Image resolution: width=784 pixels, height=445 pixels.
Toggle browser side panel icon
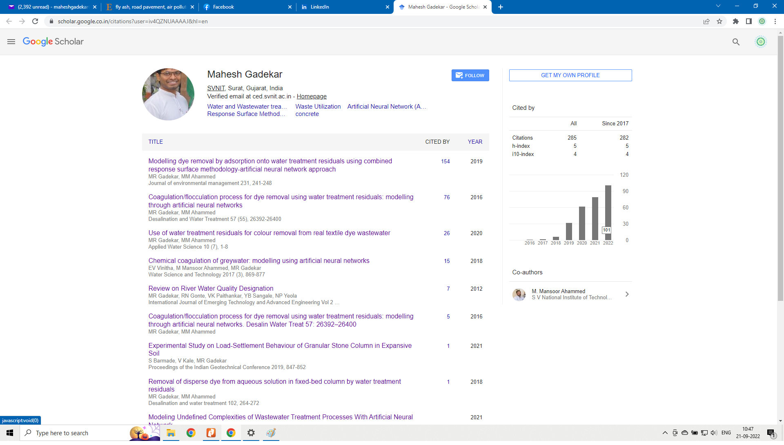click(x=749, y=21)
